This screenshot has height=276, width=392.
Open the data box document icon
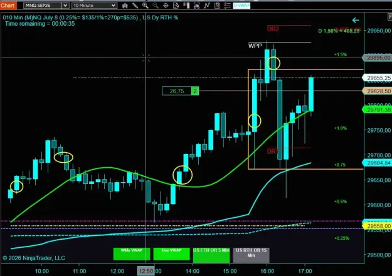(176, 6)
